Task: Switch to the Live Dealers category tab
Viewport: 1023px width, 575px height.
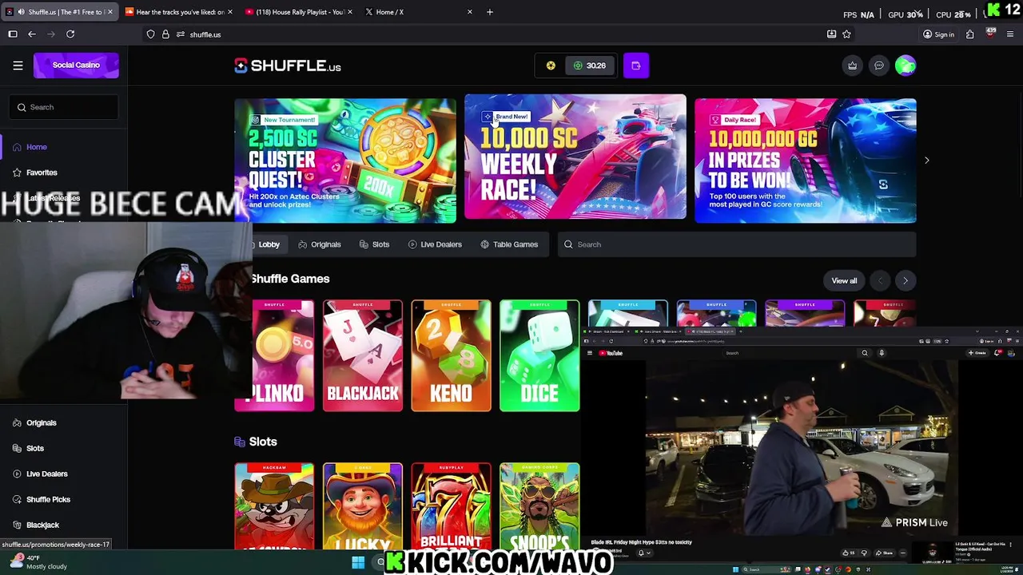Action: click(435, 244)
